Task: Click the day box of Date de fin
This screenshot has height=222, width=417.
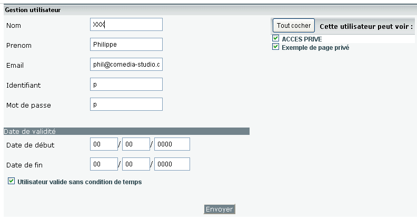Action: 104,164
